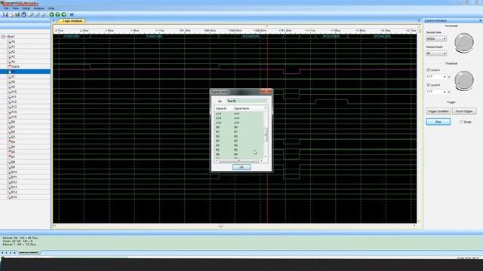Click the third magnifier zoom icon

coord(44,14)
